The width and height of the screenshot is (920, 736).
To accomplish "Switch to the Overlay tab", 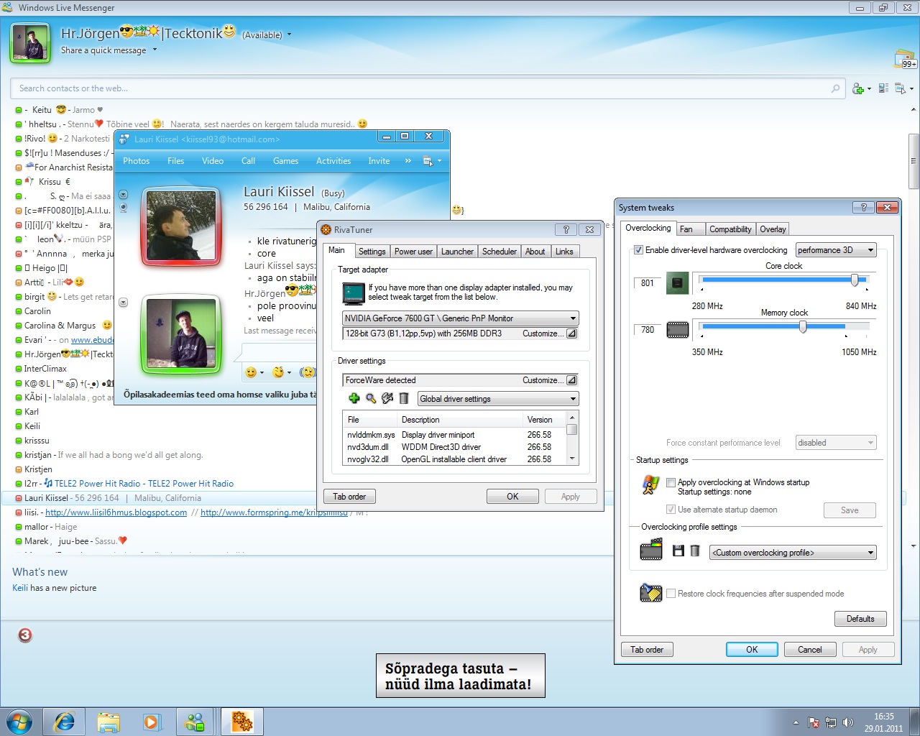I will point(773,229).
